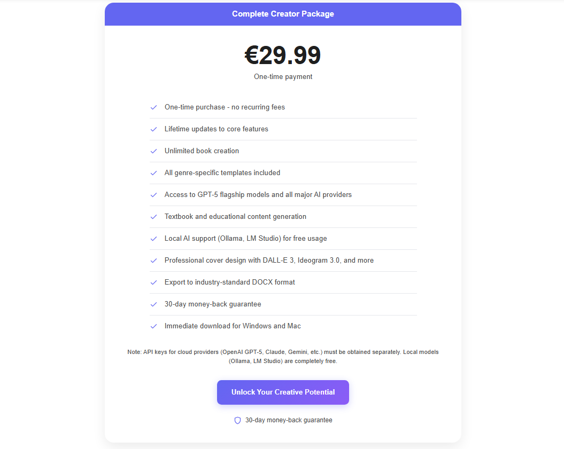The height and width of the screenshot is (449, 564).
Task: Click the checkmark beside 'Unlimited book creation'
Action: (x=154, y=151)
